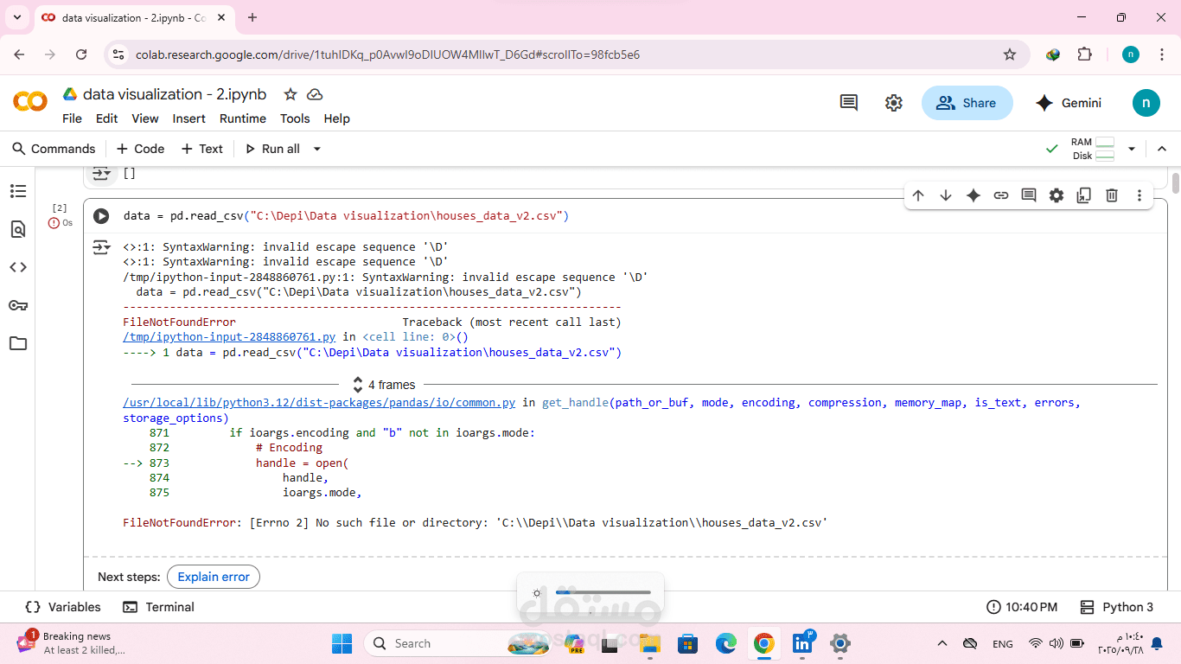Delete the cell using trash icon

pos(1112,195)
